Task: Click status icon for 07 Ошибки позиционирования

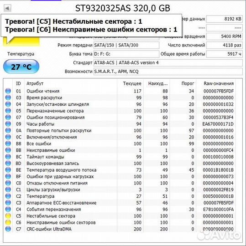Action: pyautogui.click(x=8, y=118)
